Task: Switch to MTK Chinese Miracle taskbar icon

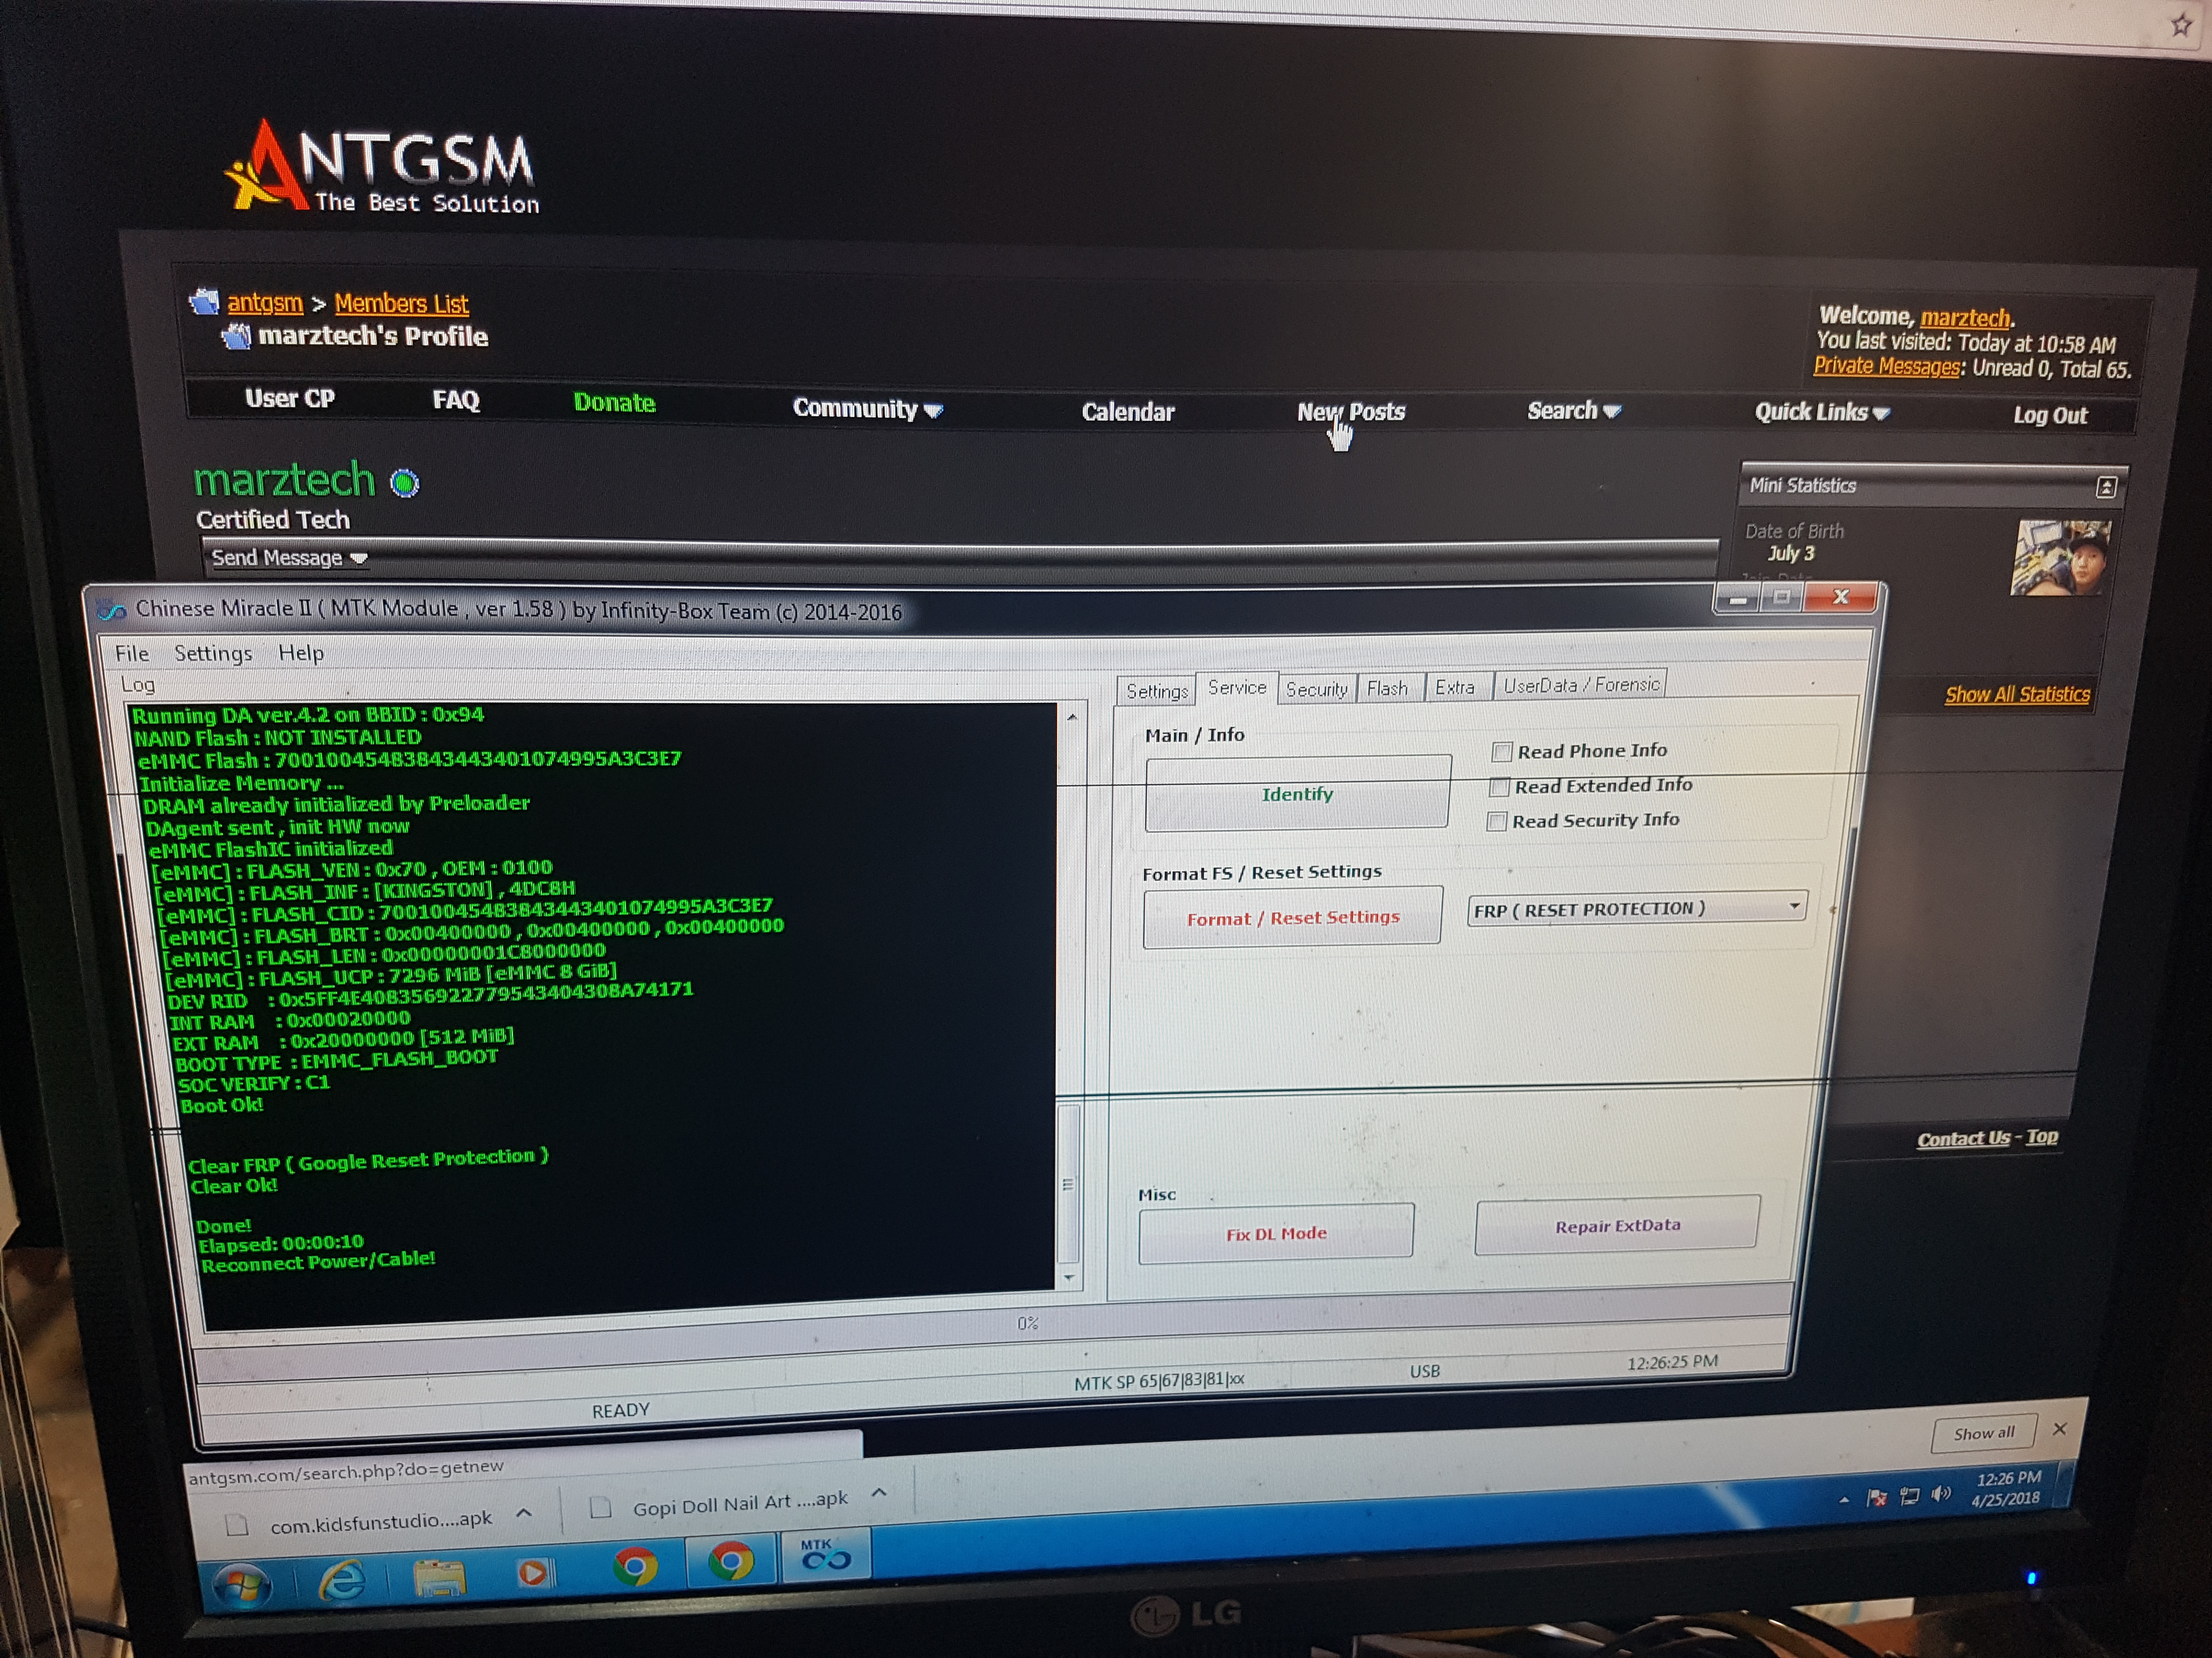Action: (825, 1554)
